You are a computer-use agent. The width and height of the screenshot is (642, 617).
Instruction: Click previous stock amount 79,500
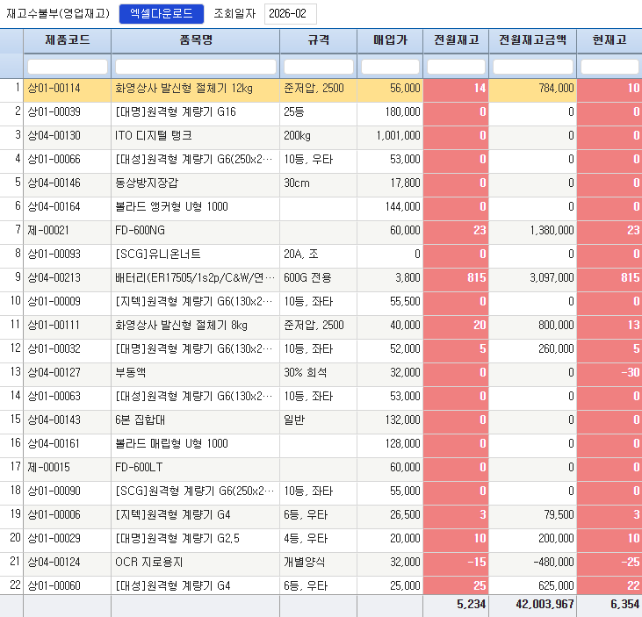(x=559, y=515)
